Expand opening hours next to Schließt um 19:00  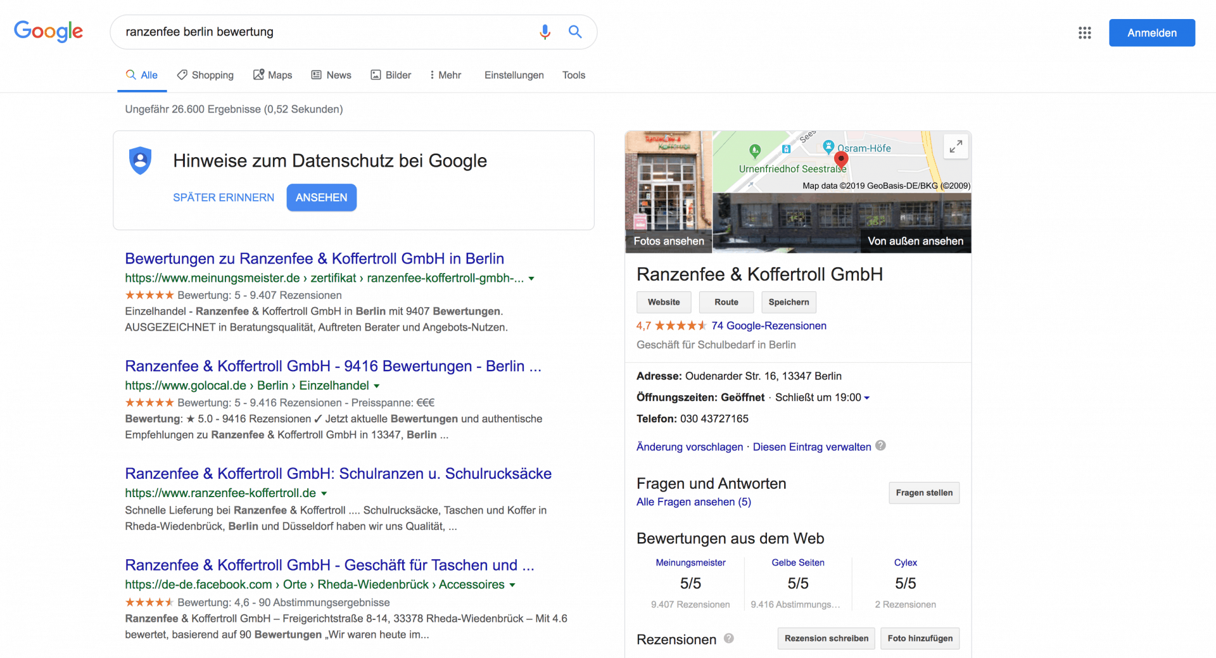point(867,398)
